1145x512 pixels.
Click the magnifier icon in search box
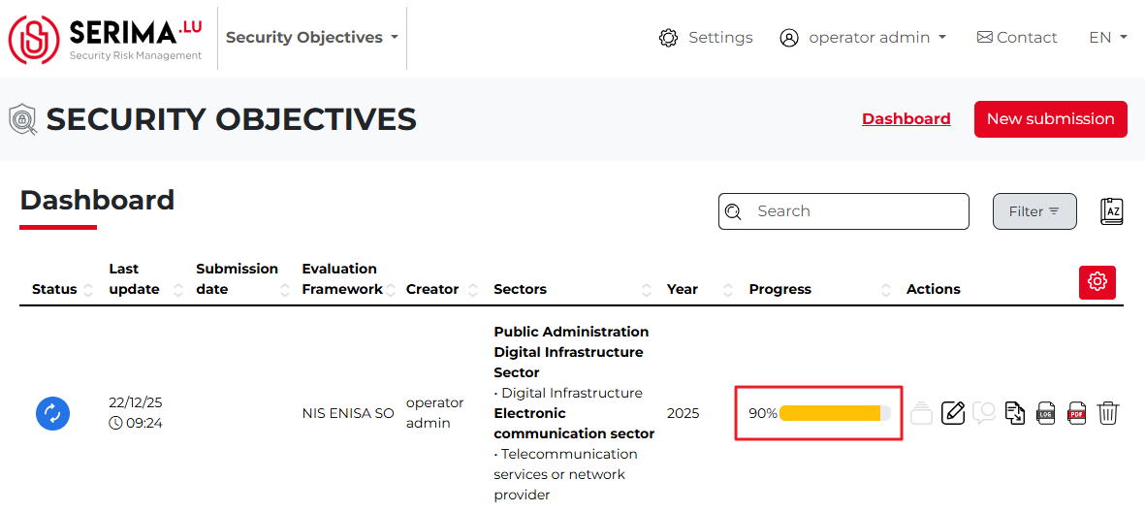click(733, 211)
